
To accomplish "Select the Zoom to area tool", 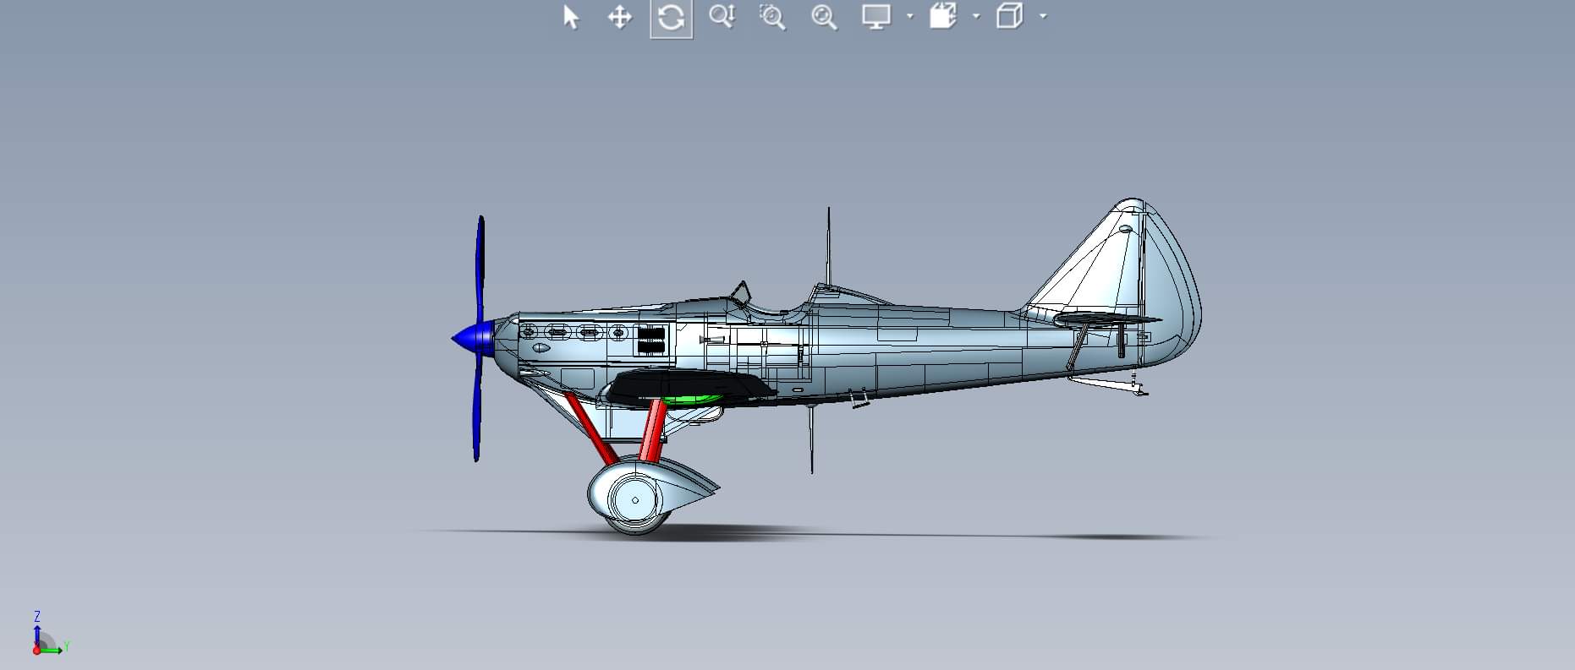I will tap(772, 17).
